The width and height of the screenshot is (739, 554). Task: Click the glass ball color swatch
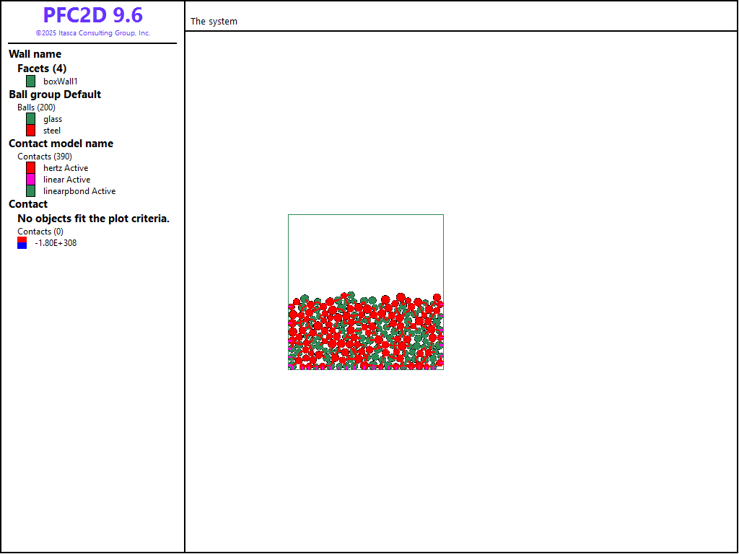pos(30,119)
